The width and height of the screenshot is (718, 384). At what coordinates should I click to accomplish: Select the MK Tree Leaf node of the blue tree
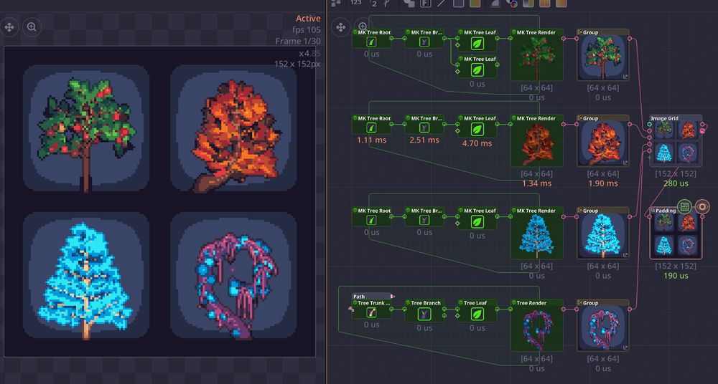pyautogui.click(x=477, y=219)
